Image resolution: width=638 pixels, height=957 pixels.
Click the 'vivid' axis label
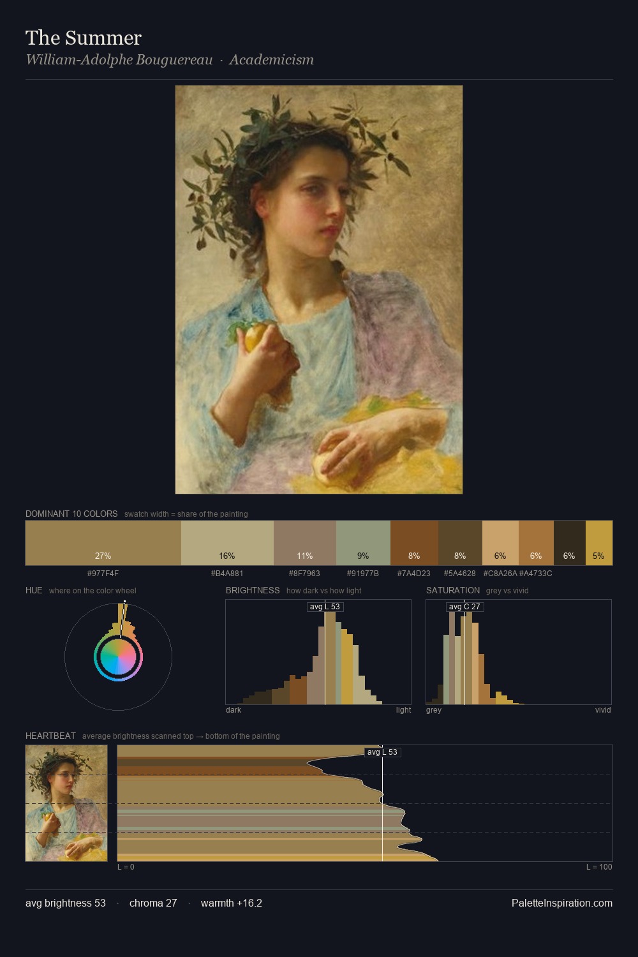603,710
